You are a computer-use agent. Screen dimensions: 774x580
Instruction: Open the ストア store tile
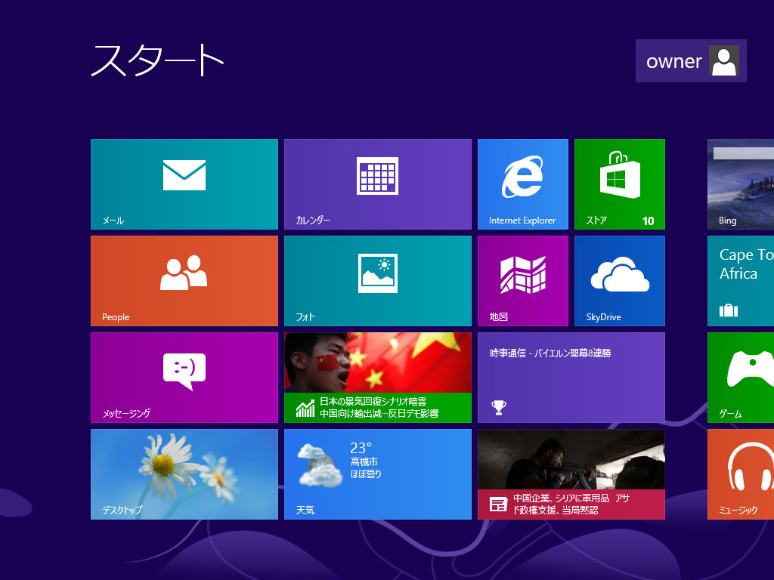[620, 184]
